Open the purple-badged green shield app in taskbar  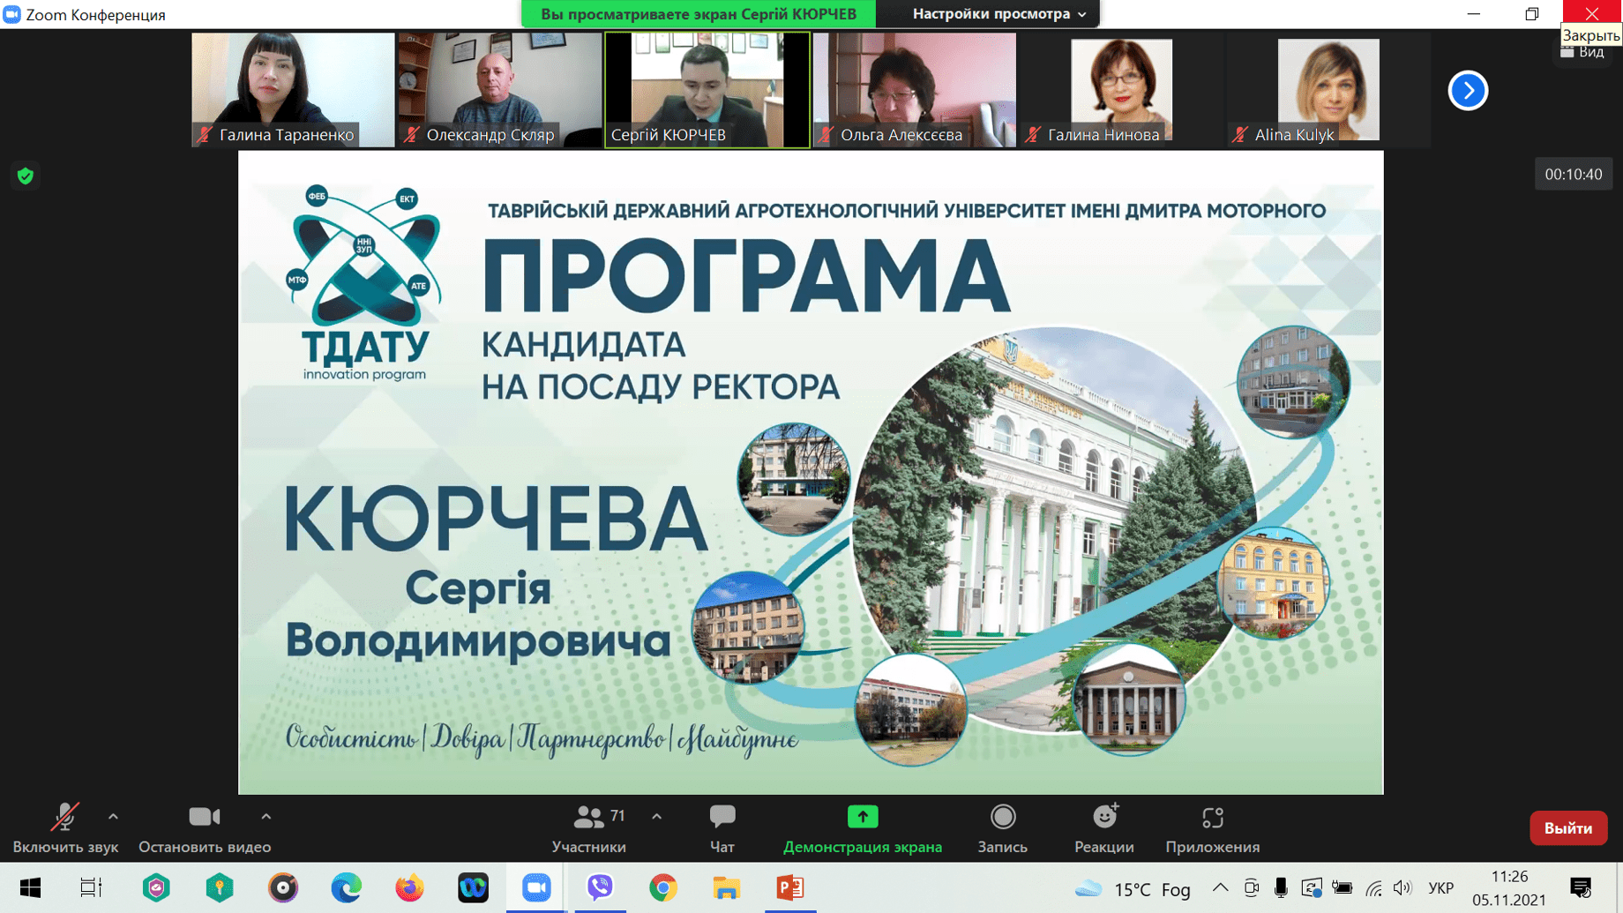pyautogui.click(x=156, y=887)
